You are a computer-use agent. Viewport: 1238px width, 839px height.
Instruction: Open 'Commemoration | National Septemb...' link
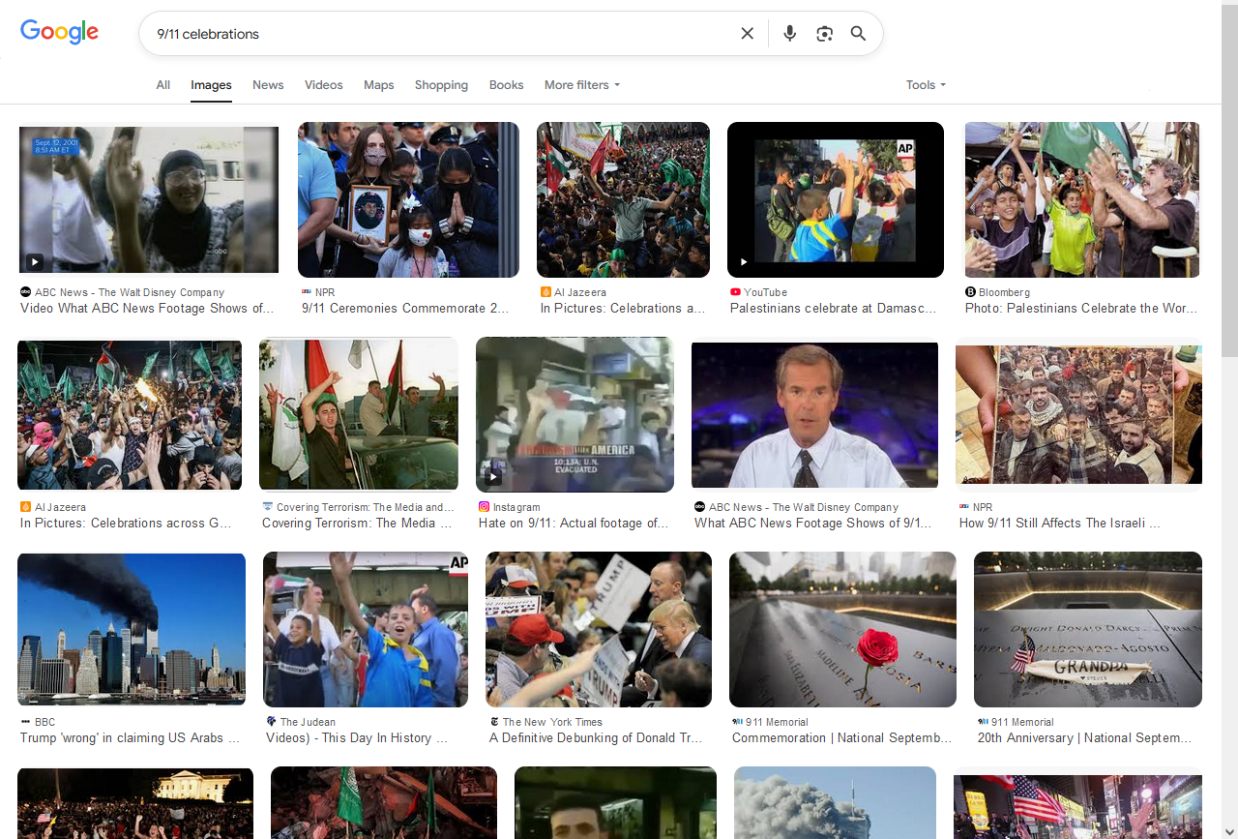[842, 738]
